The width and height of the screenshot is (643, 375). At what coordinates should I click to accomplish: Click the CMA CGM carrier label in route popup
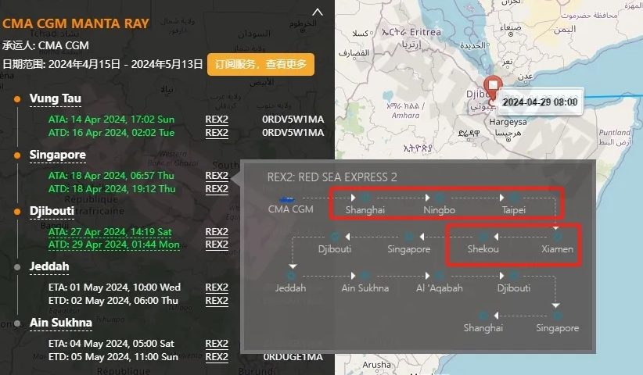[x=290, y=209]
